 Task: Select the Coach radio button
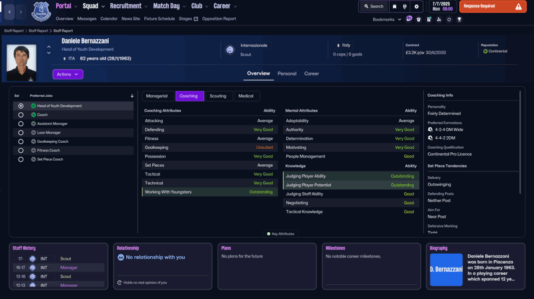21,115
